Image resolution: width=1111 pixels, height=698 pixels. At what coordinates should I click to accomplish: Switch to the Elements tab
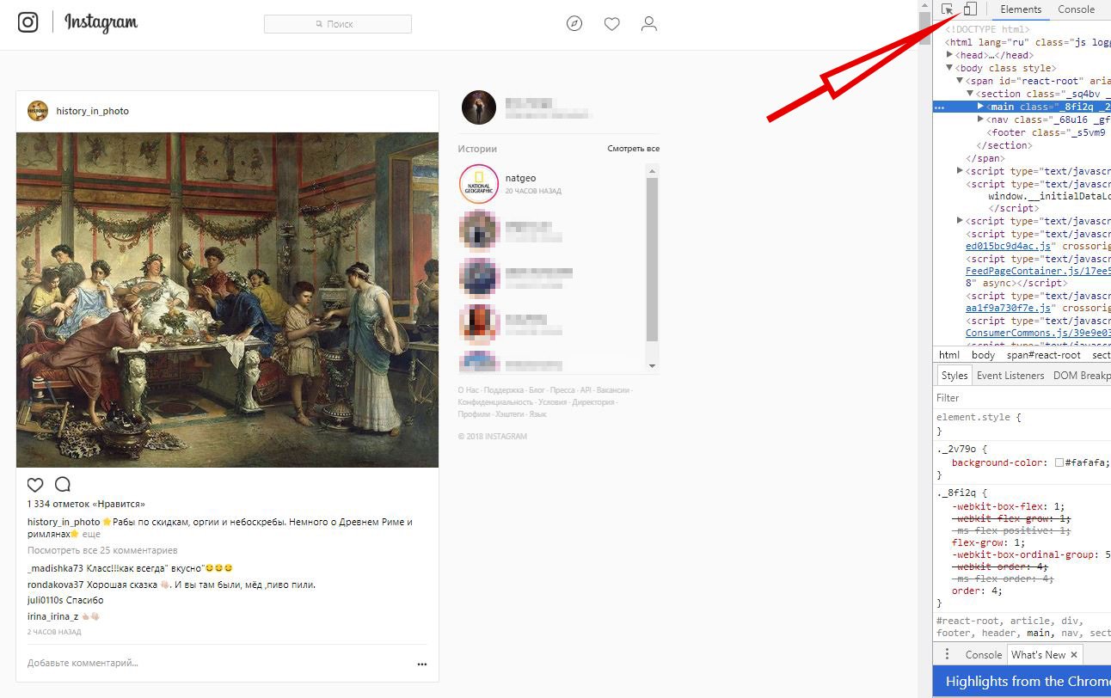(x=1021, y=9)
